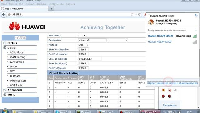Open WAN Setting page

point(17,57)
